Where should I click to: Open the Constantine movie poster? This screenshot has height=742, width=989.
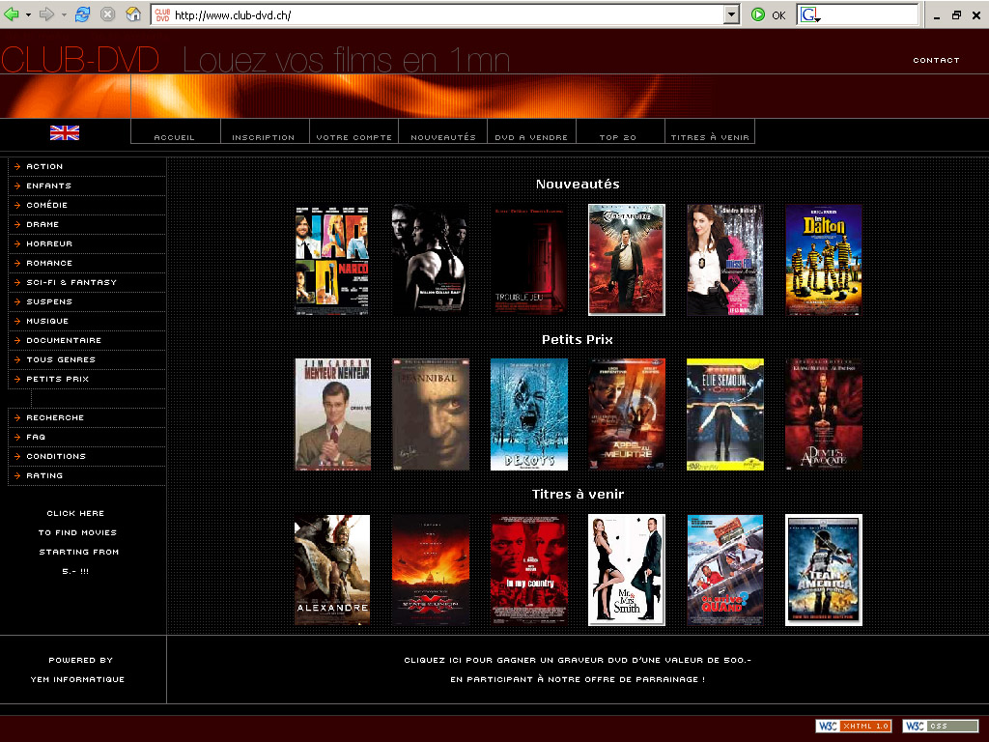(626, 259)
